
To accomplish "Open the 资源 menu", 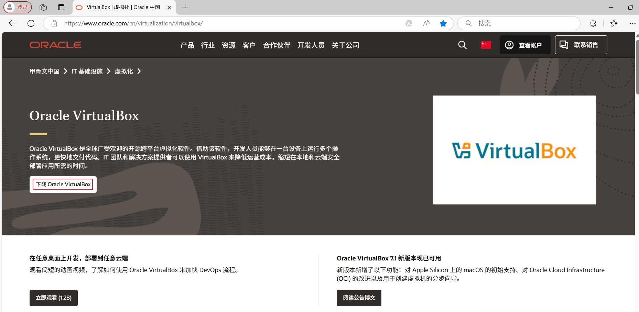I will tap(228, 45).
